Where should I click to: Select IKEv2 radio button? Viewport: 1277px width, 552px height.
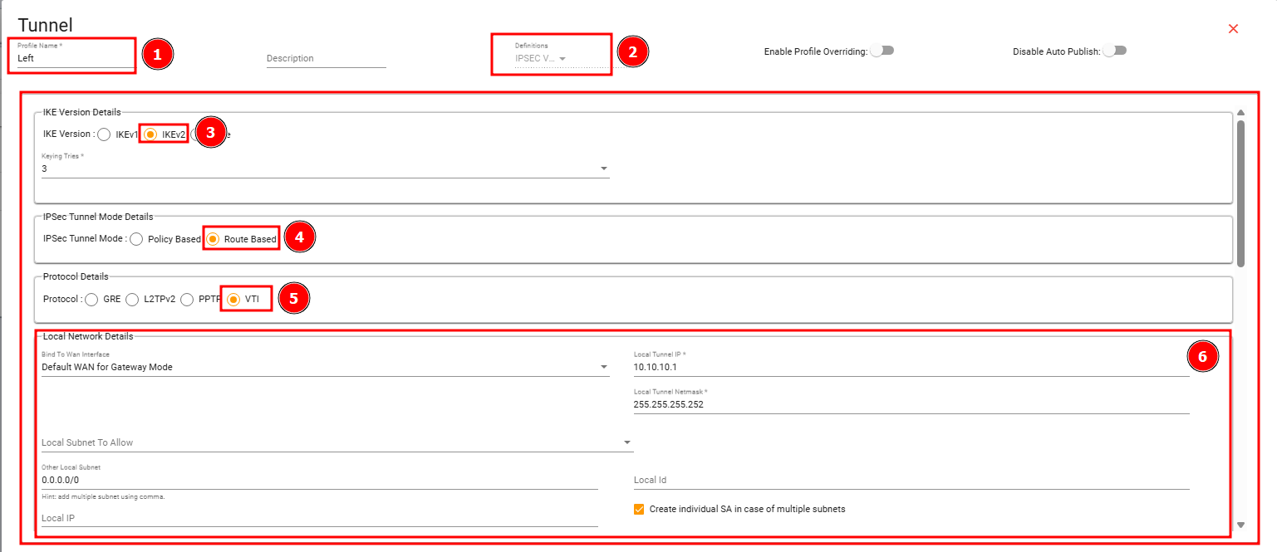(x=150, y=134)
